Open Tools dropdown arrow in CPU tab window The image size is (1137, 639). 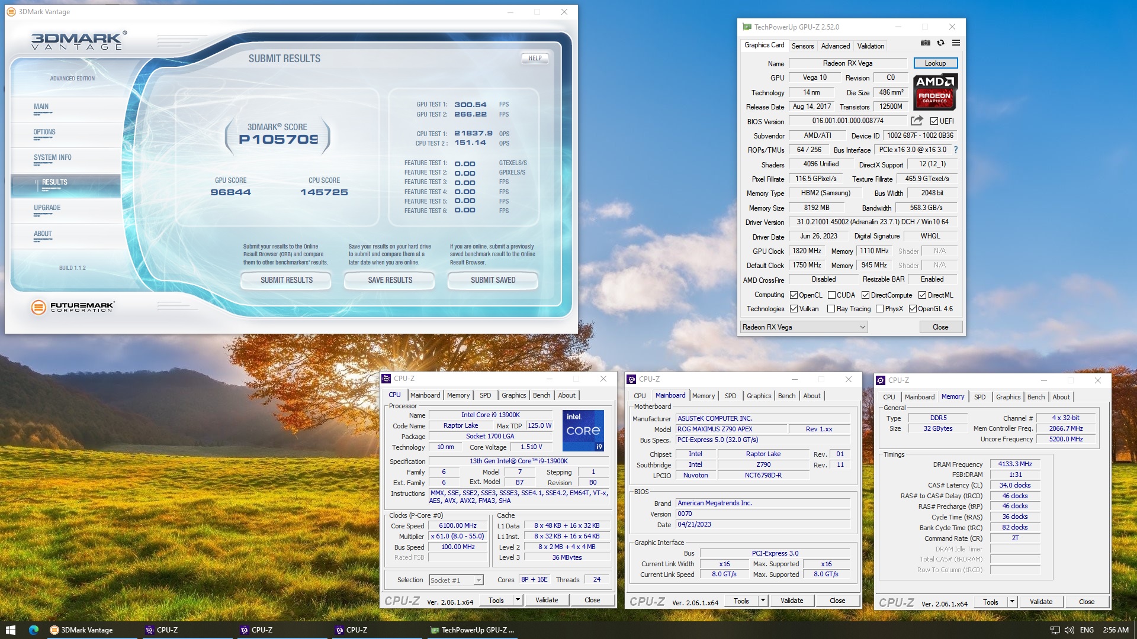[x=518, y=600]
